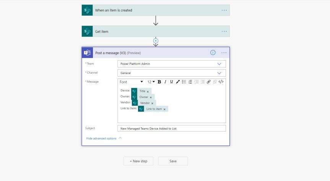The image size is (330, 181).
Task: Apply underline formatting in message toolbar
Action: click(x=171, y=82)
